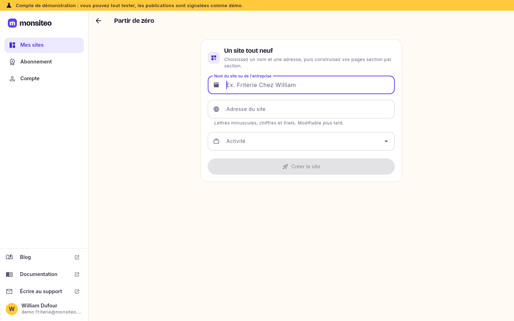Click the William Dufour avatar
Screen dimensions: 514x321
pos(12,309)
